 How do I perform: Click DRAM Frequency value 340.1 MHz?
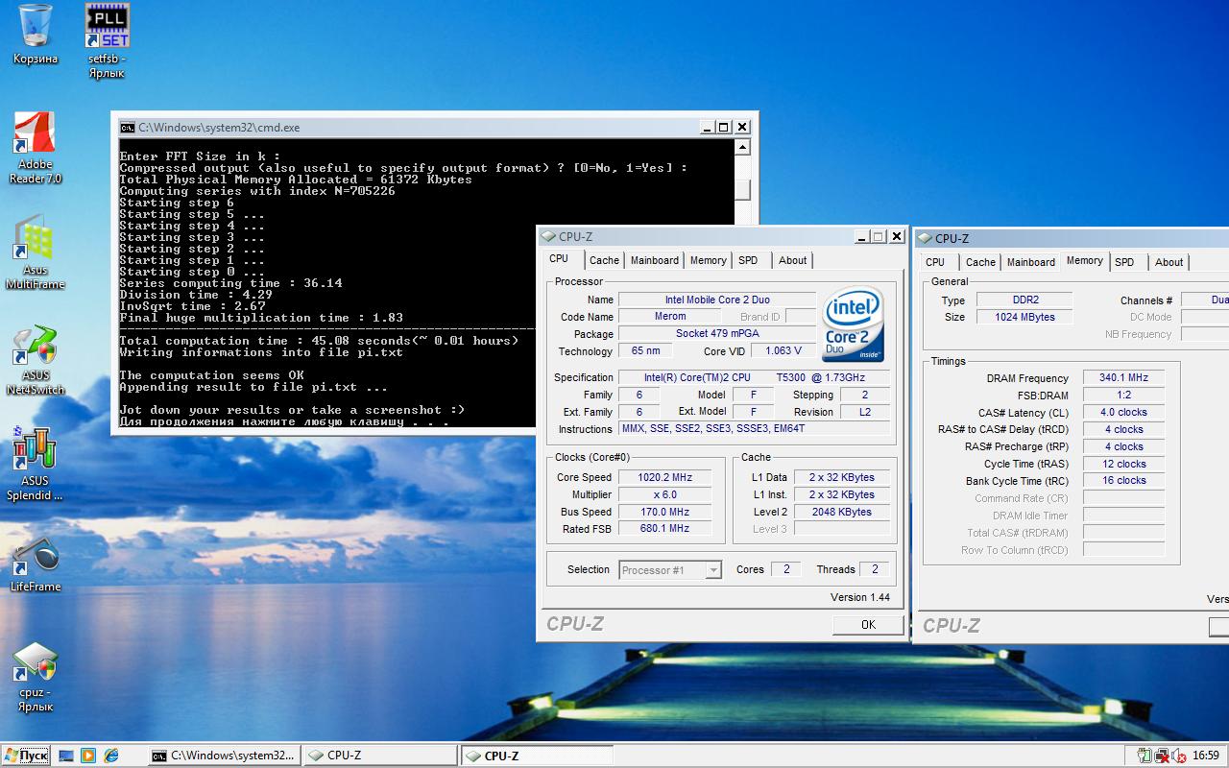pos(1123,378)
